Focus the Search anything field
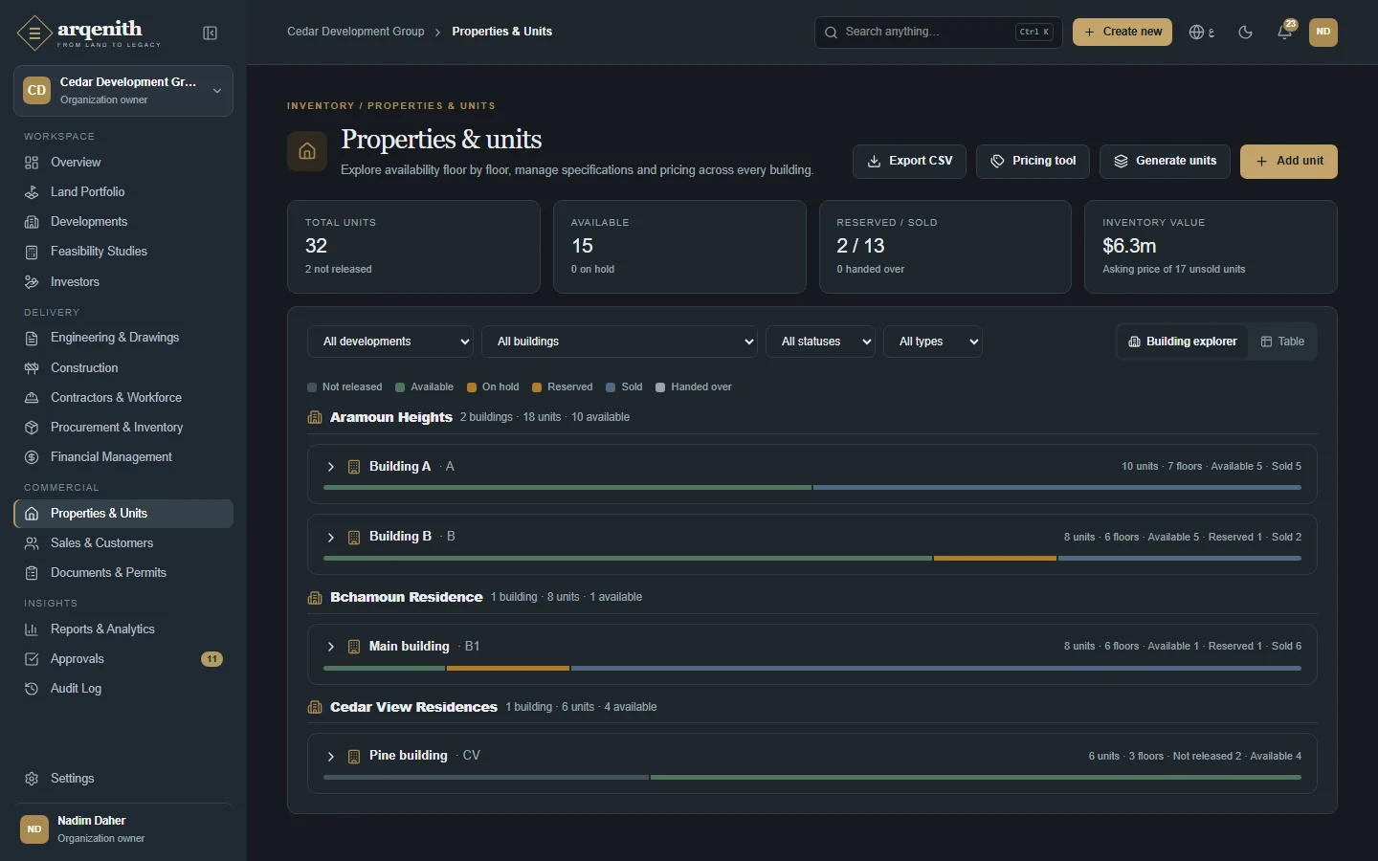This screenshot has height=861, width=1378. [938, 32]
